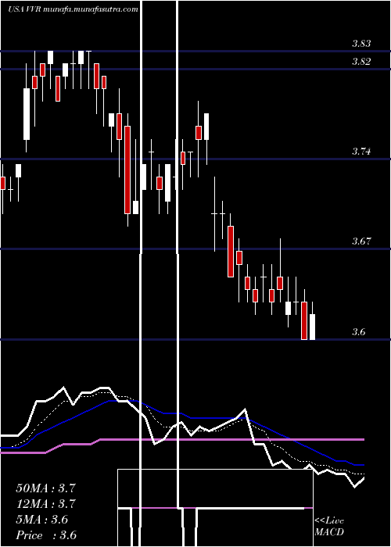Click the 12MA : 3.7 readout

[45, 504]
